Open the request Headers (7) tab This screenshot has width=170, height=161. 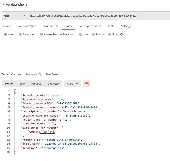tap(50, 26)
